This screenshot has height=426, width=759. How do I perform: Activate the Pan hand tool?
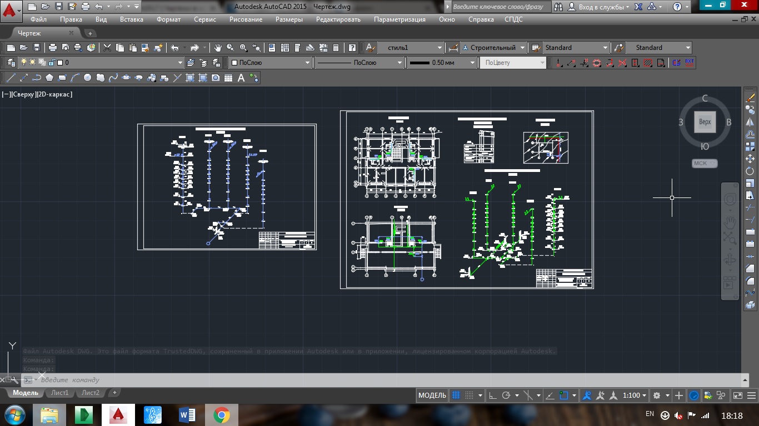pos(218,48)
